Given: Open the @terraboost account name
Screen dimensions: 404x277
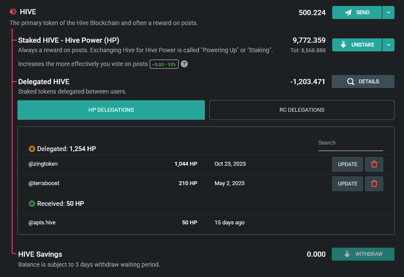Looking at the screenshot, I should [44, 183].
